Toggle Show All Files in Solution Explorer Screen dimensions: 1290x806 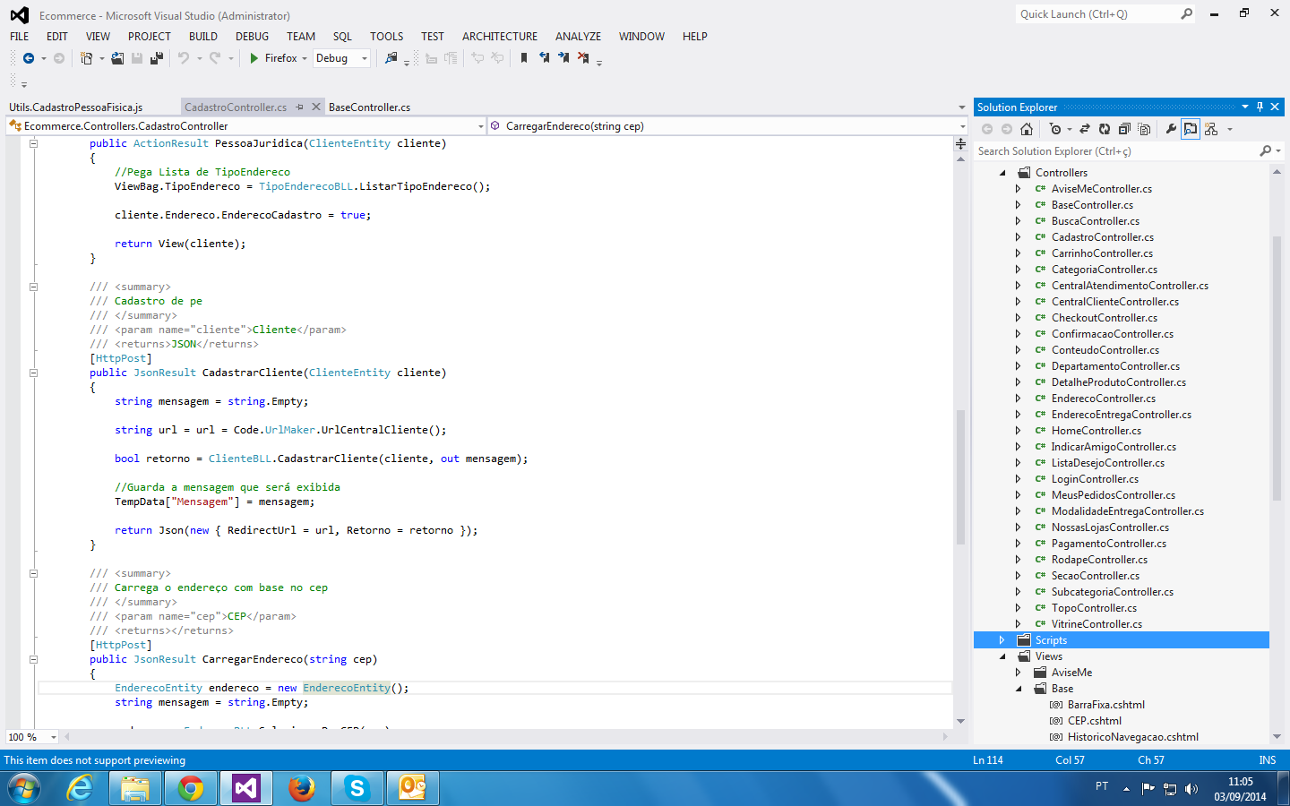1144,129
